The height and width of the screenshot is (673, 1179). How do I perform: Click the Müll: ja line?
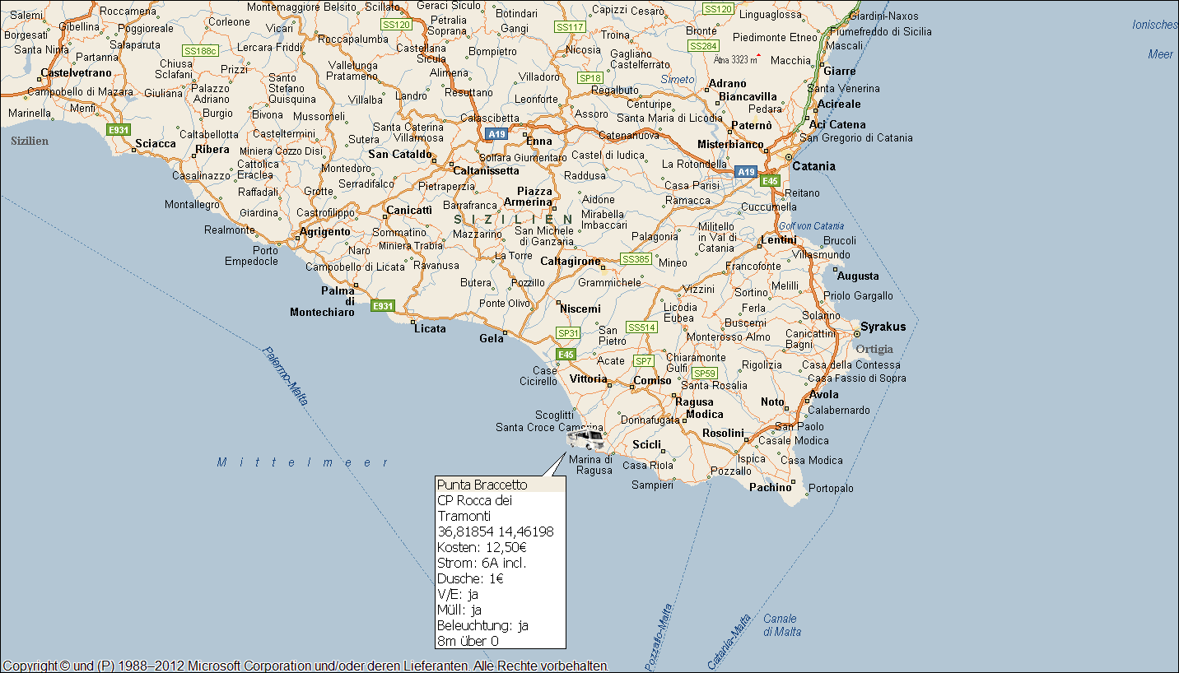[459, 610]
